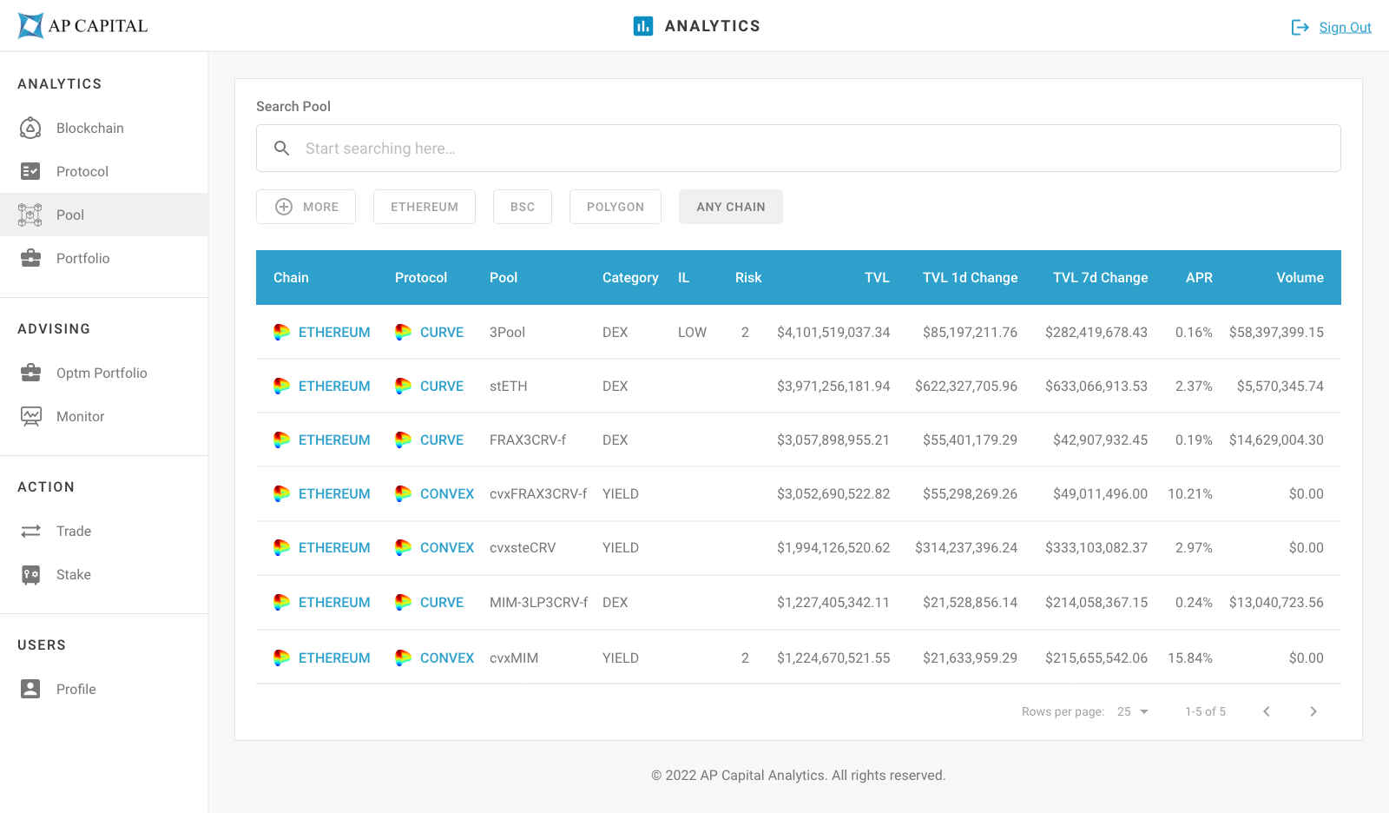The height and width of the screenshot is (813, 1389).
Task: Go to previous page of results
Action: [x=1267, y=711]
